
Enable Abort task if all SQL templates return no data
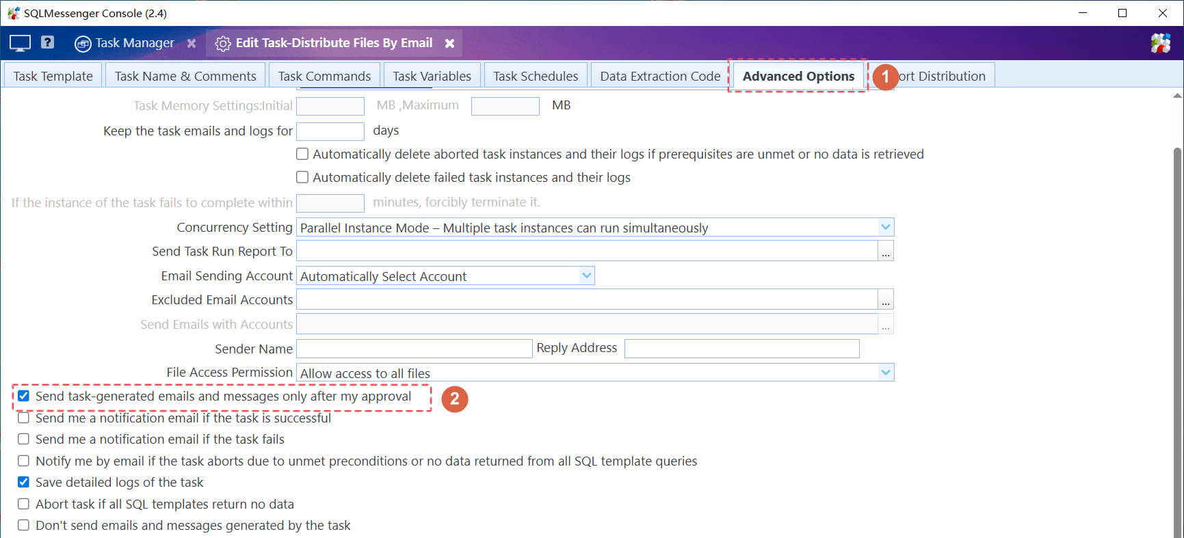click(x=24, y=505)
